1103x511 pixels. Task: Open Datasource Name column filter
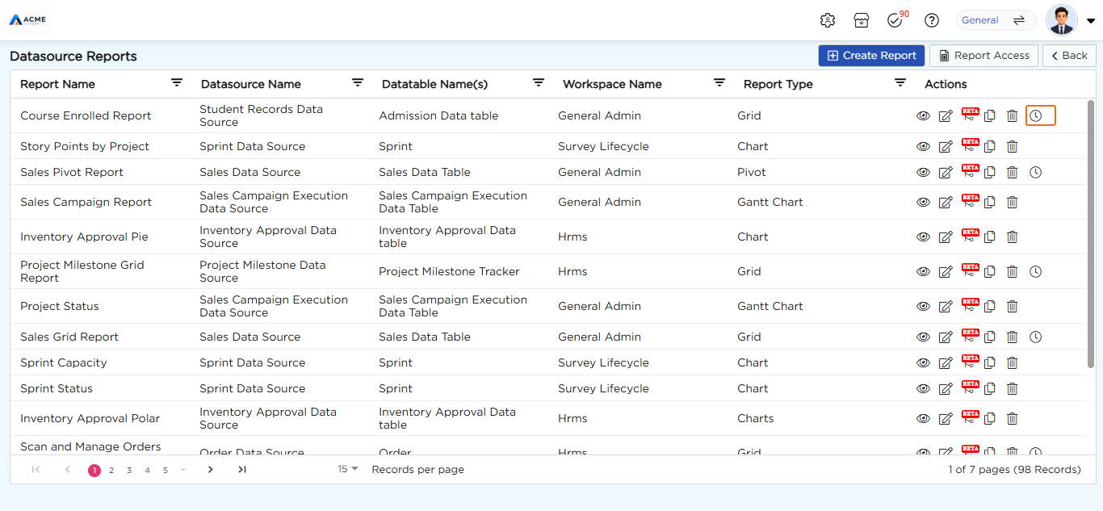358,82
